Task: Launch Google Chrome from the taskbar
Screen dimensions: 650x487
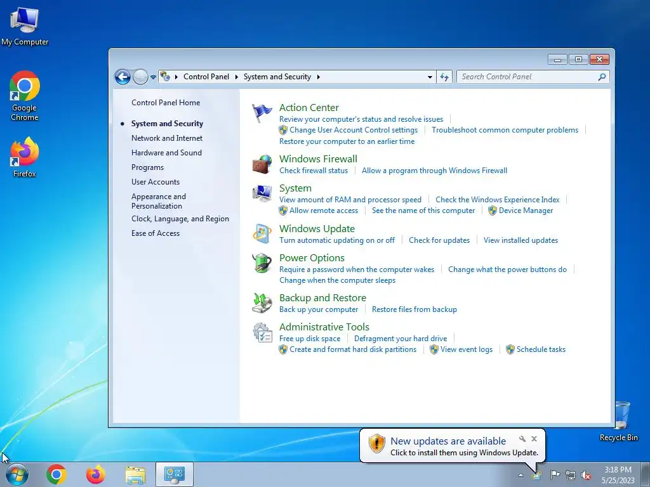Action: pyautogui.click(x=56, y=474)
